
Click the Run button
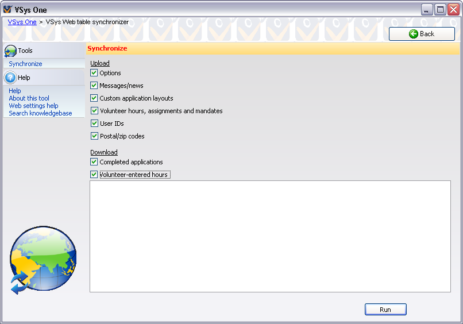(385, 310)
